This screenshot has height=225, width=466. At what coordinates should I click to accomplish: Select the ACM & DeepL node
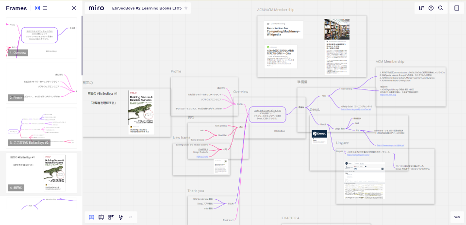pos(221,126)
